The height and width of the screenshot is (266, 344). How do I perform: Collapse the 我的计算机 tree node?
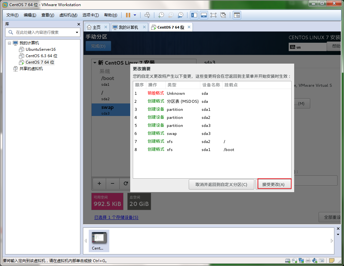tap(9, 43)
